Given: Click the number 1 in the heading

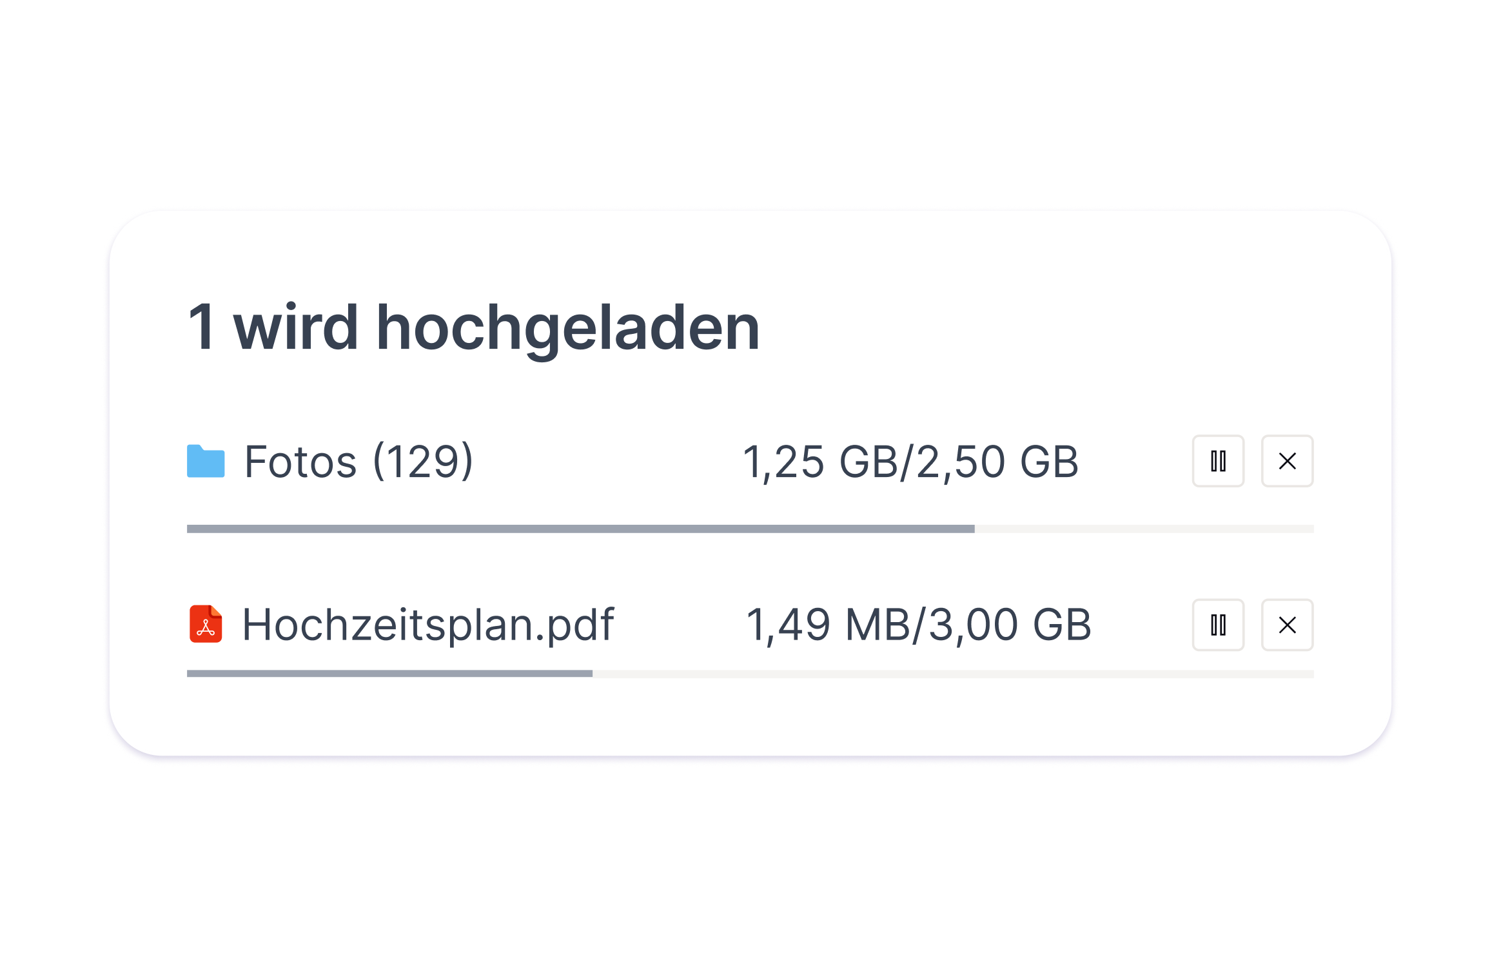Looking at the screenshot, I should (202, 327).
